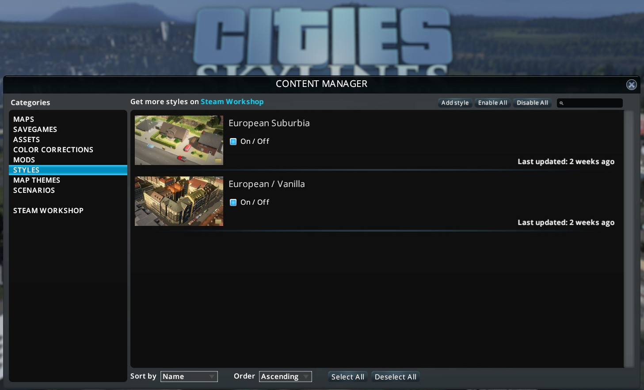
Task: Switch to the MAPS category
Action: [x=23, y=119]
